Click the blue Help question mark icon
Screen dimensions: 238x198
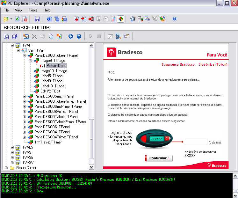click(174, 19)
